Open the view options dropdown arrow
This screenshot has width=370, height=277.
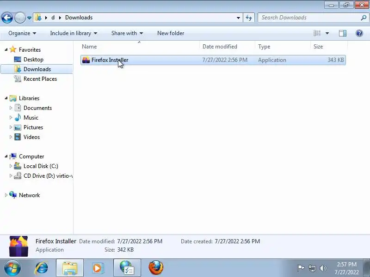pos(327,33)
